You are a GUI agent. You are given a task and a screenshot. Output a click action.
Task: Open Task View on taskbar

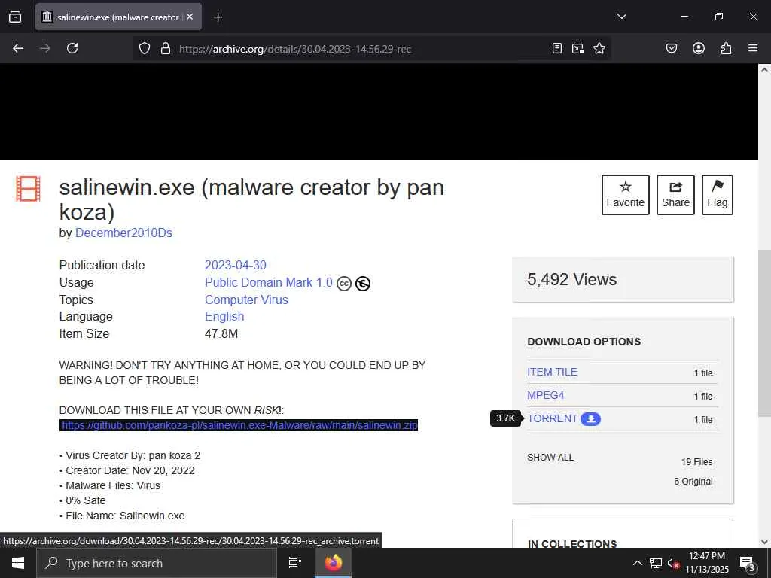295,563
